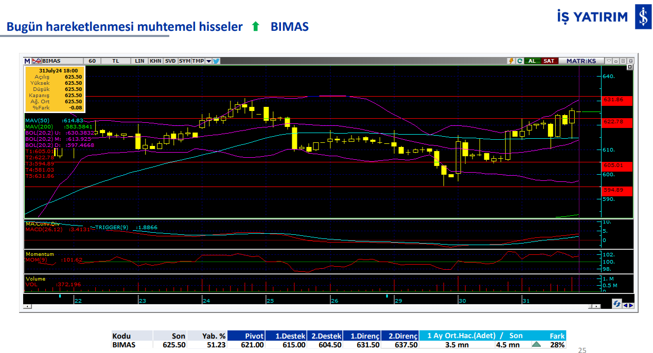This screenshot has width=653, height=353.
Task: Open the dropdown arrow next to TMP
Action: 209,61
